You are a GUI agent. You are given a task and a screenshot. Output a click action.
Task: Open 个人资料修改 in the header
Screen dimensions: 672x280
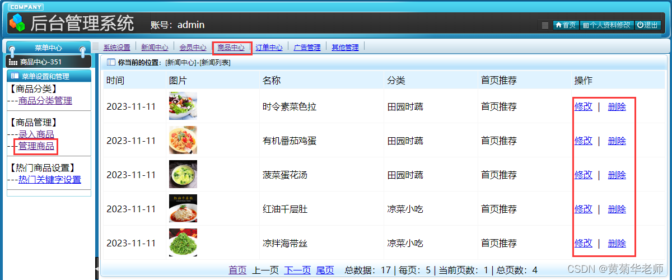(x=606, y=25)
